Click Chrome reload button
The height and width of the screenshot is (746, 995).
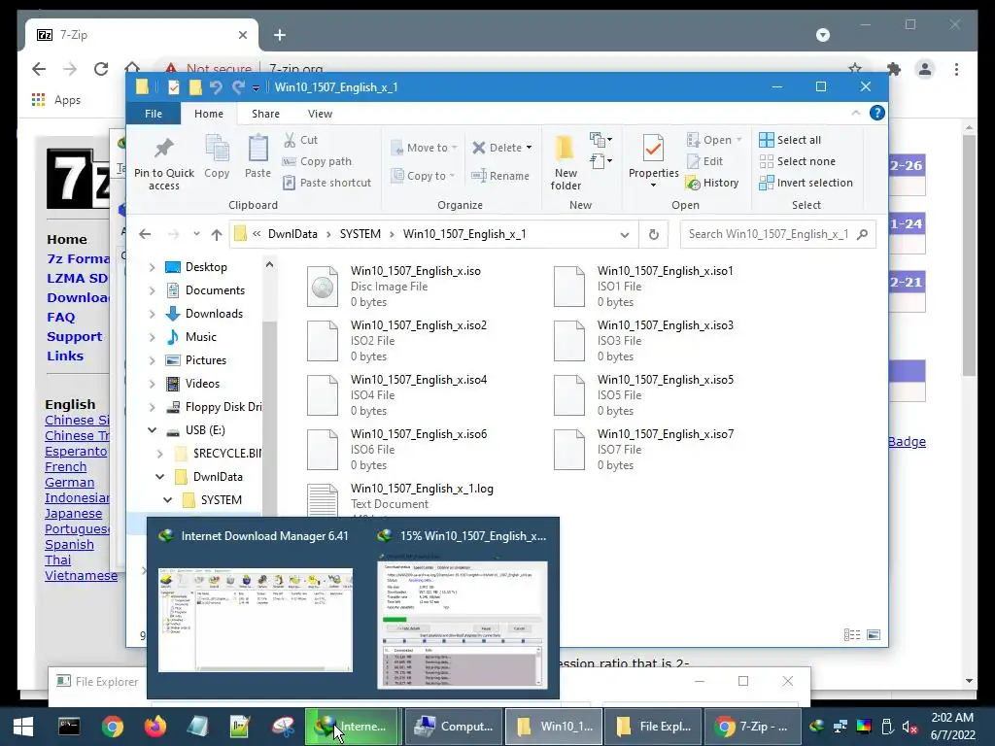tap(101, 69)
